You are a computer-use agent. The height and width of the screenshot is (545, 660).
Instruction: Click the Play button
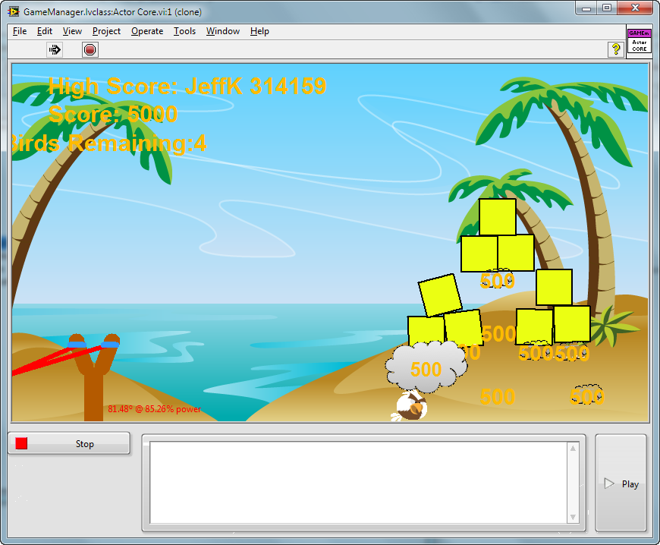[621, 484]
